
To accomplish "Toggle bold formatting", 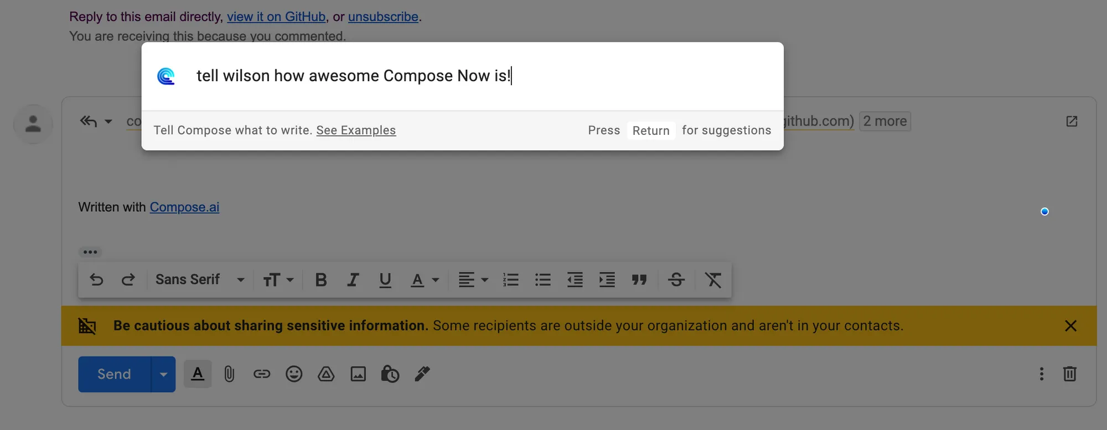I will [x=321, y=280].
